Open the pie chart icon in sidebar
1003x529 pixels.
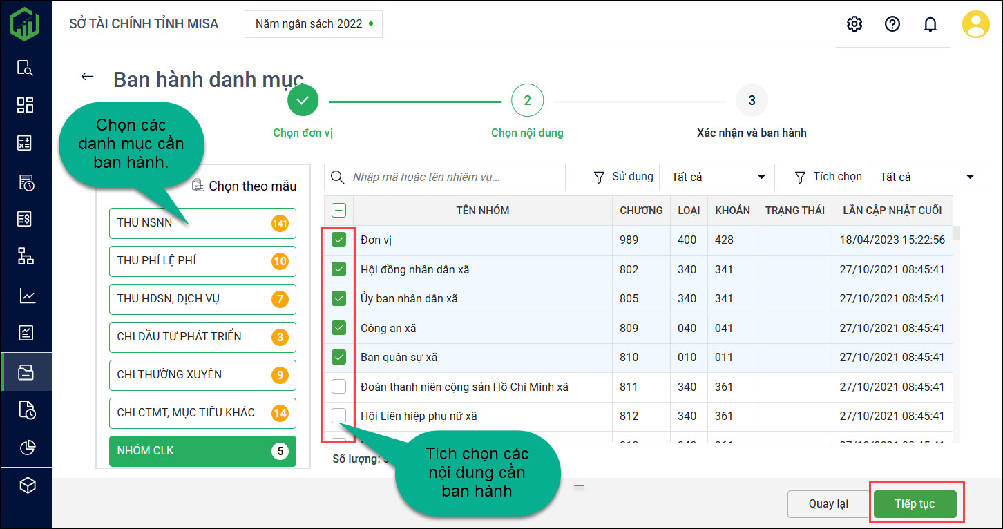pyautogui.click(x=26, y=448)
